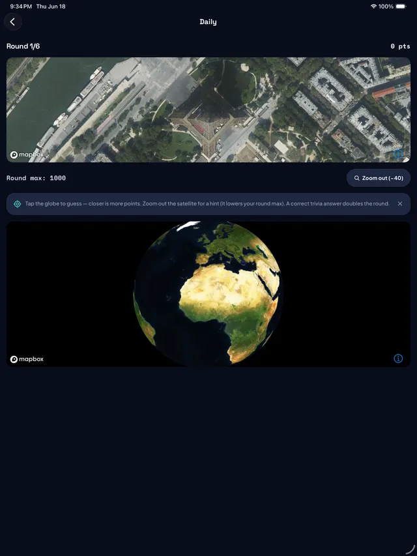Dismiss the hint banner with the X
Viewport: 417px width, 556px height.
click(399, 203)
